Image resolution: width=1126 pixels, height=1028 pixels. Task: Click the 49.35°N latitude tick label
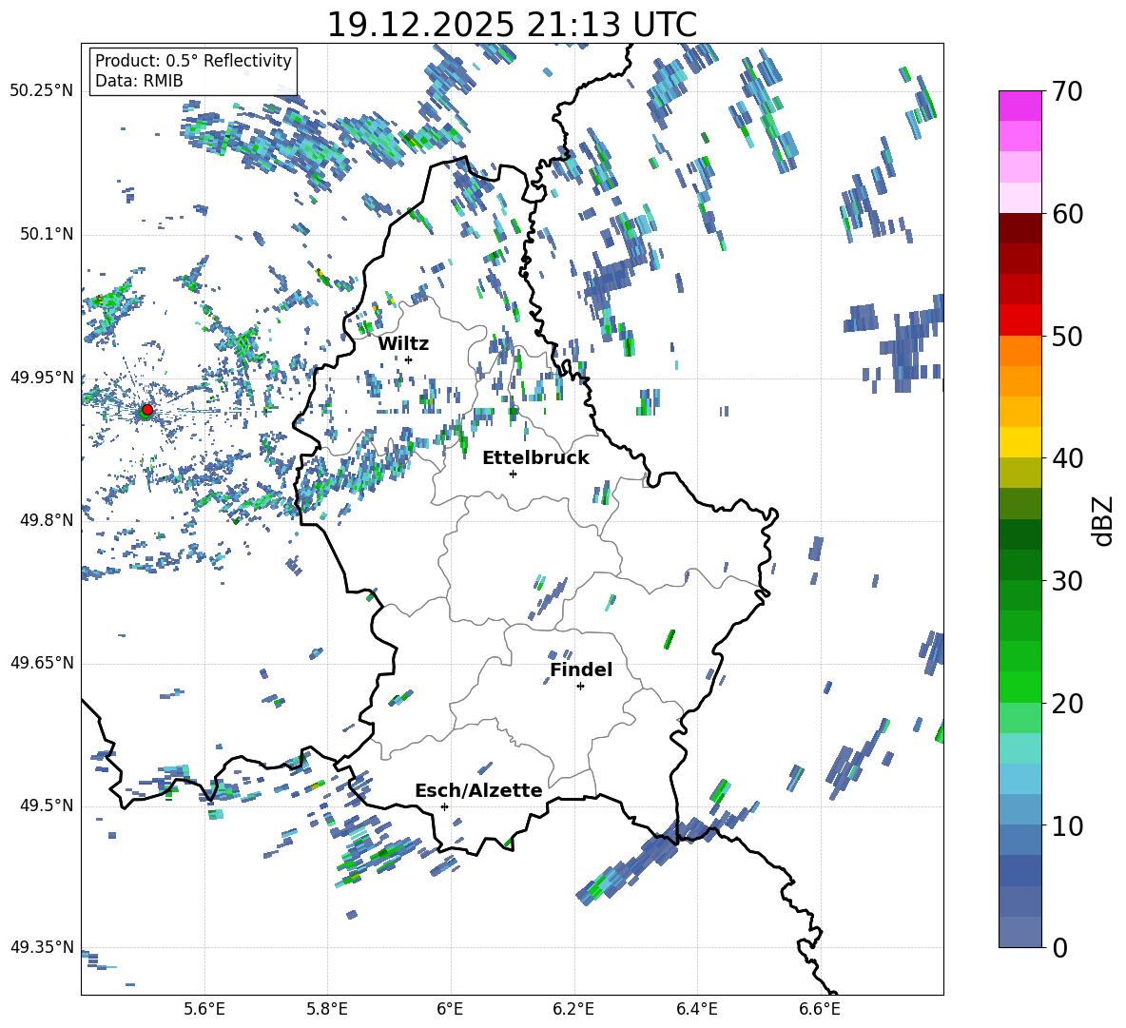(42, 947)
